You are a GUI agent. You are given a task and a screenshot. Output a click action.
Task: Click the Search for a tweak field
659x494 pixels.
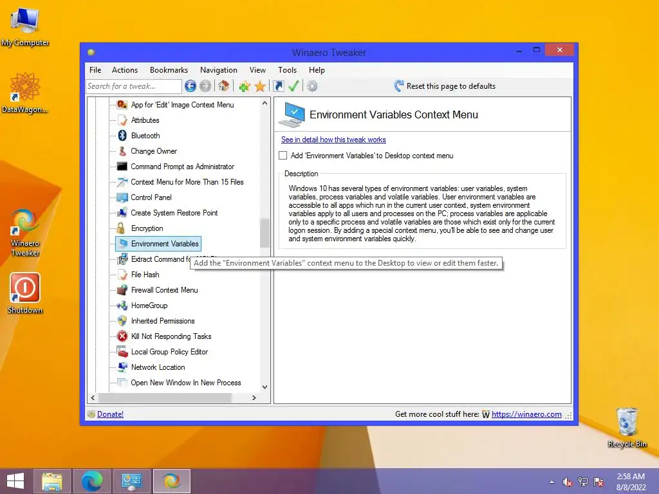[x=134, y=86]
